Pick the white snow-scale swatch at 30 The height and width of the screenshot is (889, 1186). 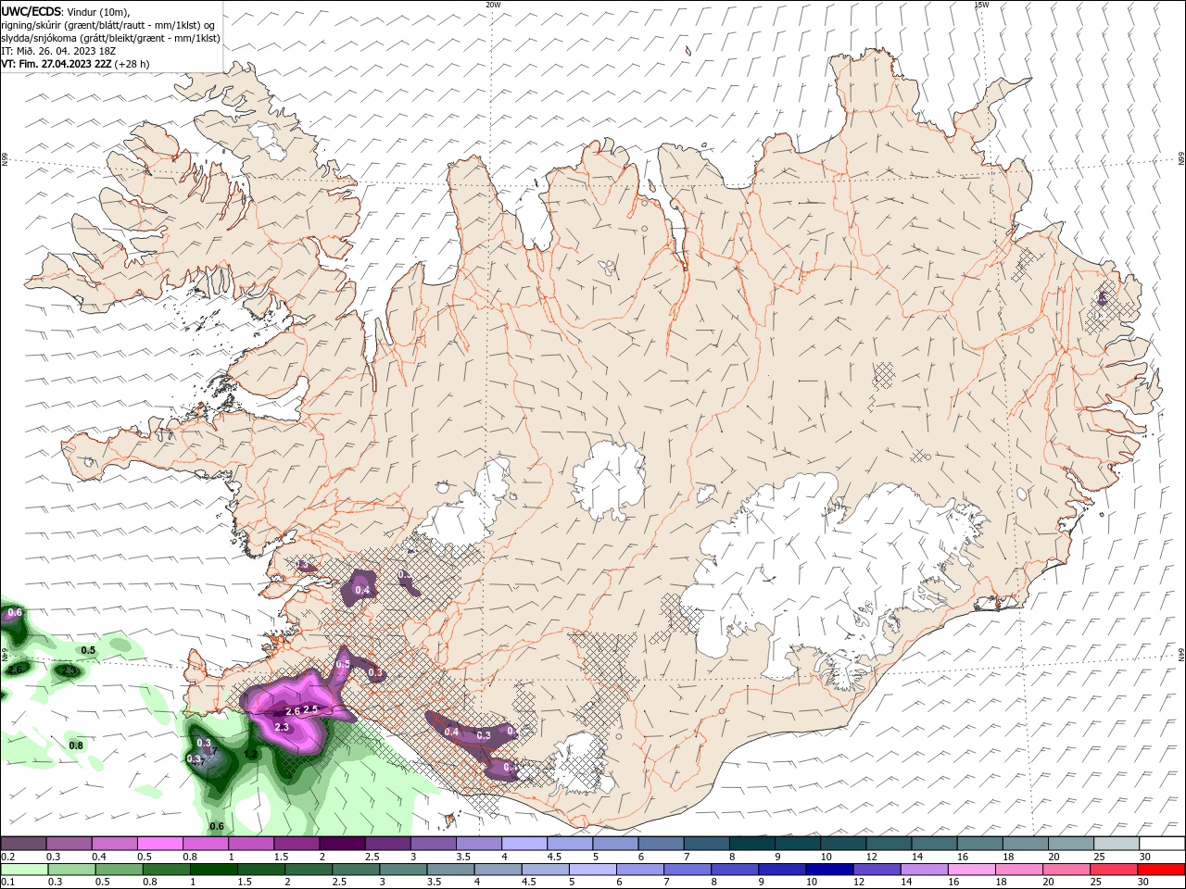tap(1163, 844)
